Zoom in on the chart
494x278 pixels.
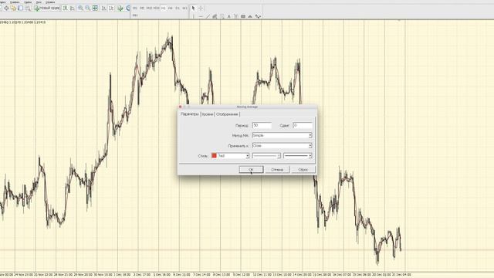point(80,8)
